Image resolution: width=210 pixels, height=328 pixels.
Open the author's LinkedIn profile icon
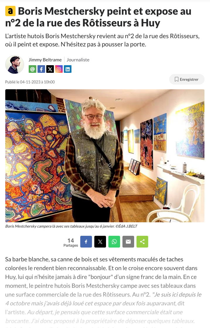pos(68,69)
